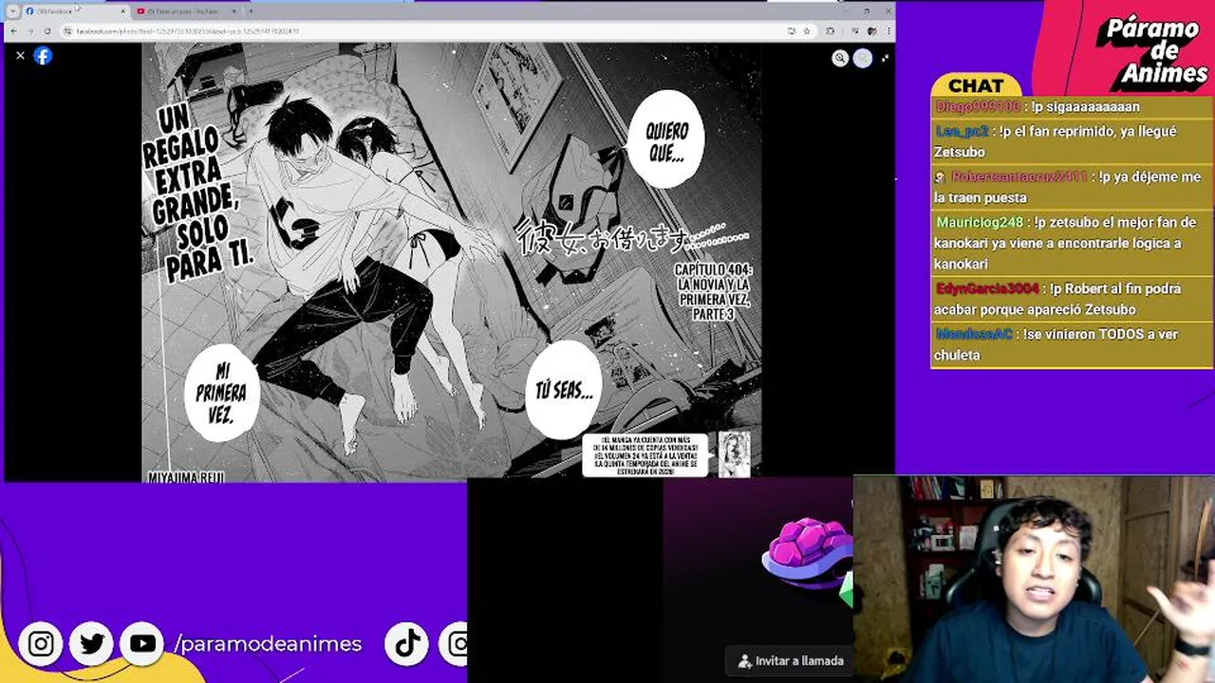
Task: Select the Diego999100 chat message
Action: coord(1072,107)
